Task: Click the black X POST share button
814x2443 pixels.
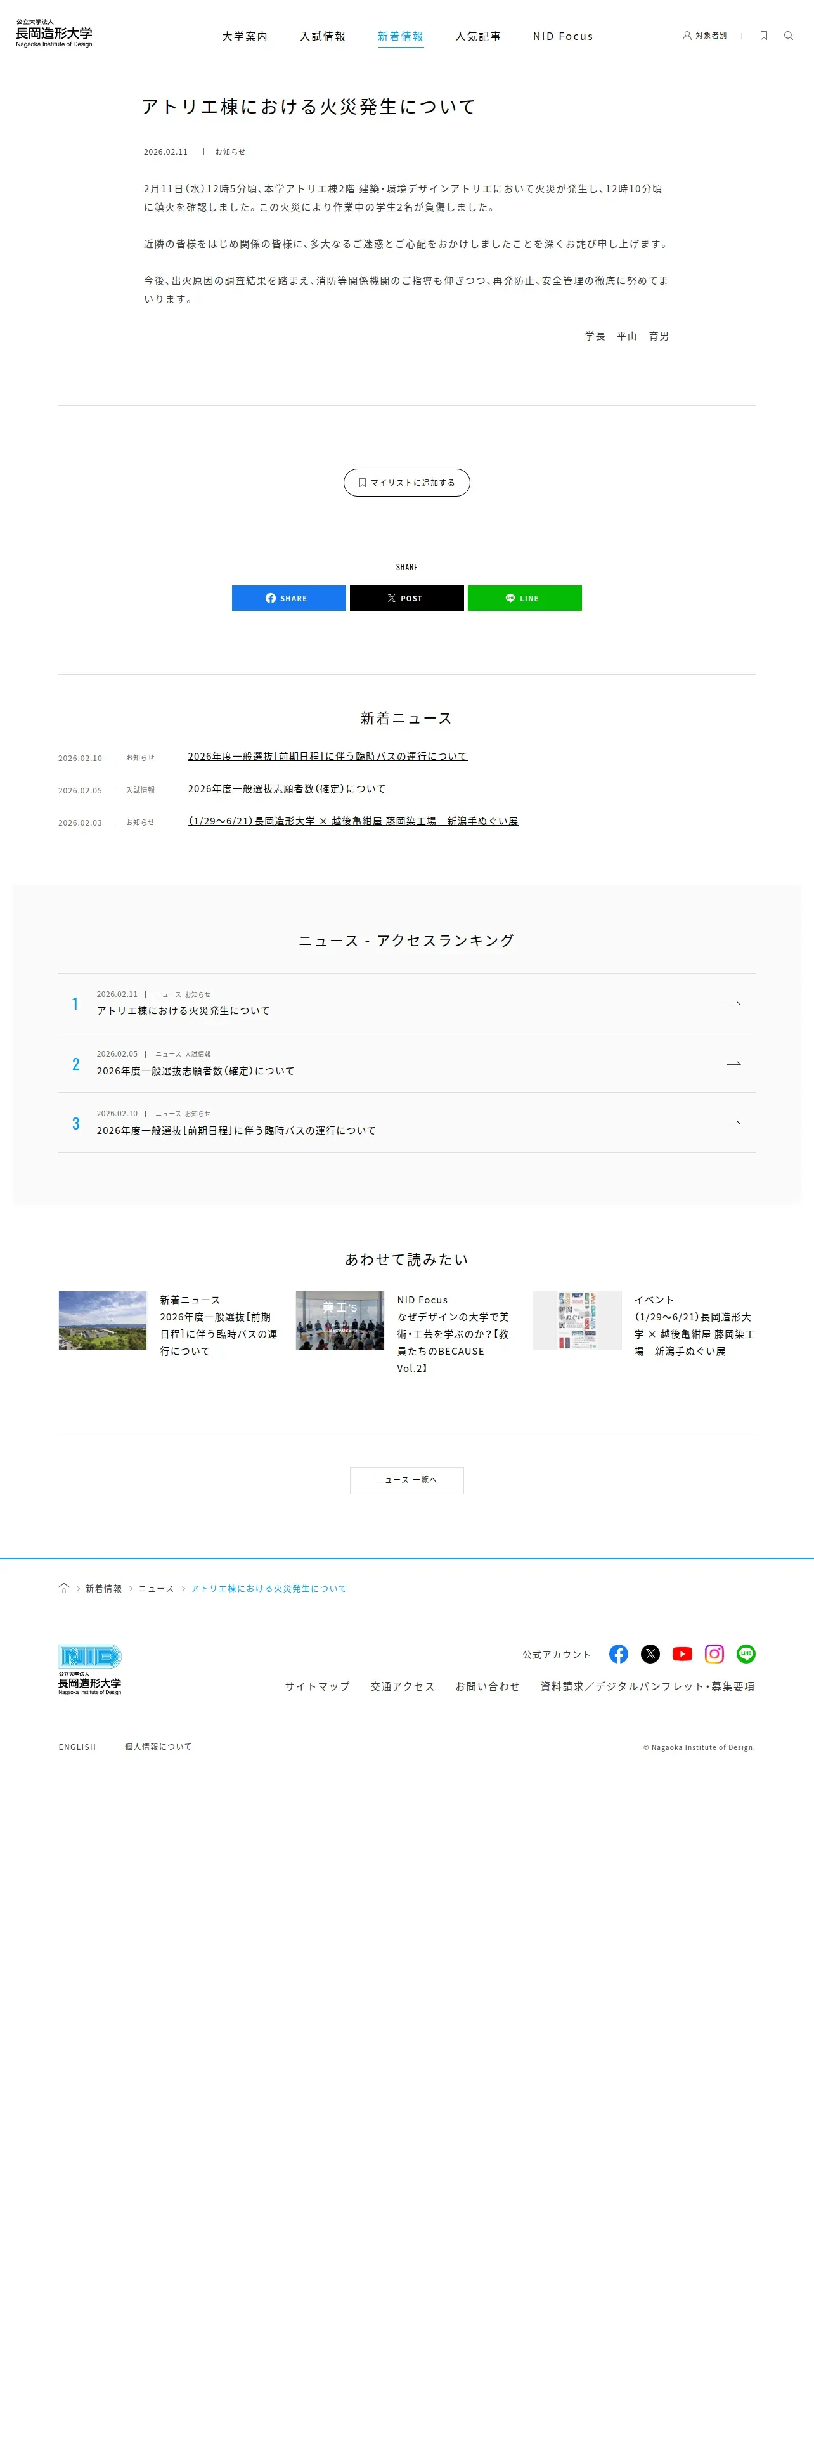Action: 406,599
